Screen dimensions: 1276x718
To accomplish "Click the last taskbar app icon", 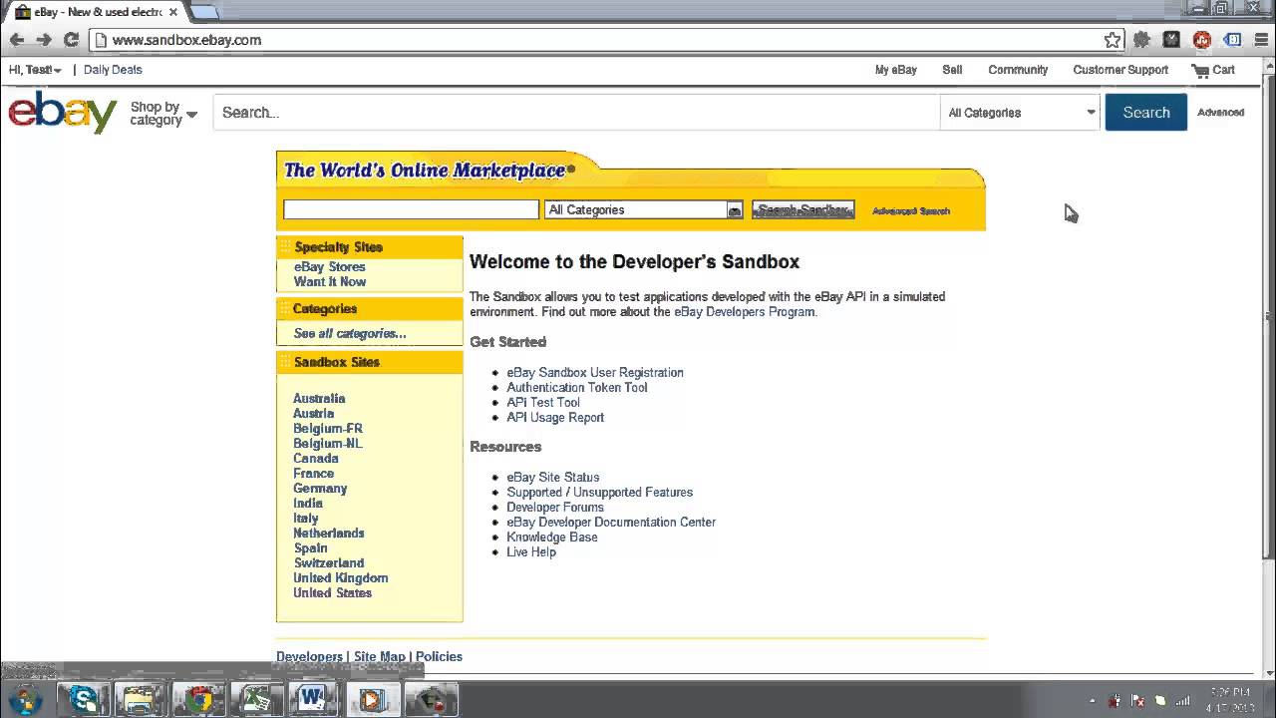I will click(x=431, y=699).
